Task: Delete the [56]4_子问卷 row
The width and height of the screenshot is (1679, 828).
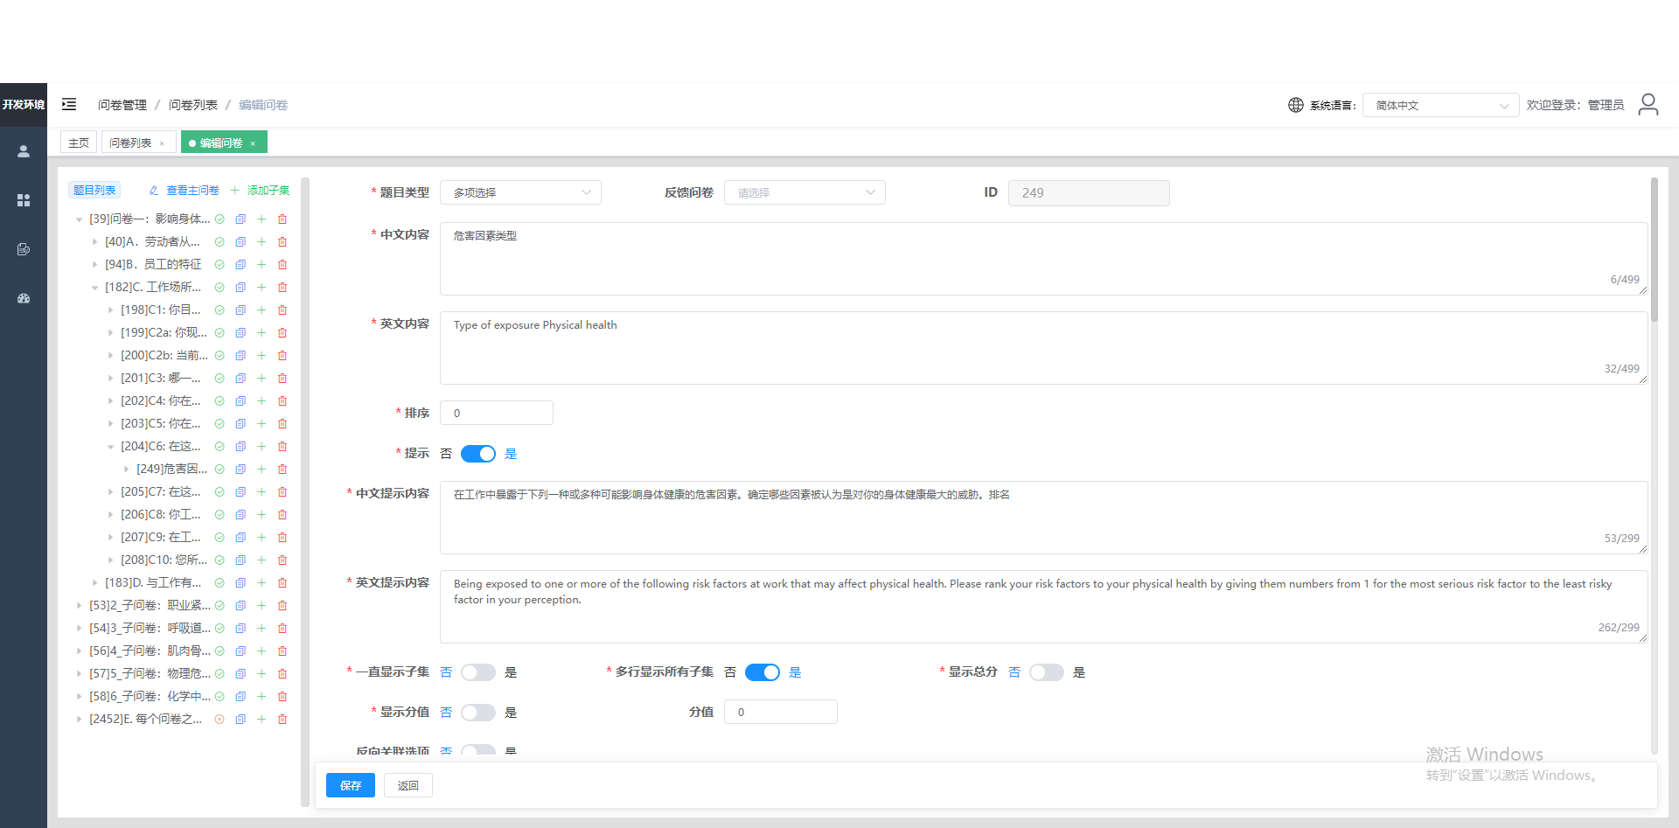Action: pyautogui.click(x=282, y=651)
